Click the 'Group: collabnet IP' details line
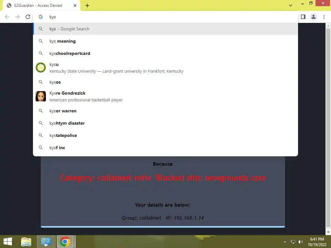331x248 pixels. 163,218
